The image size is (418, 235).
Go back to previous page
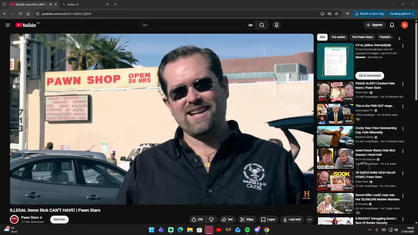coord(5,14)
